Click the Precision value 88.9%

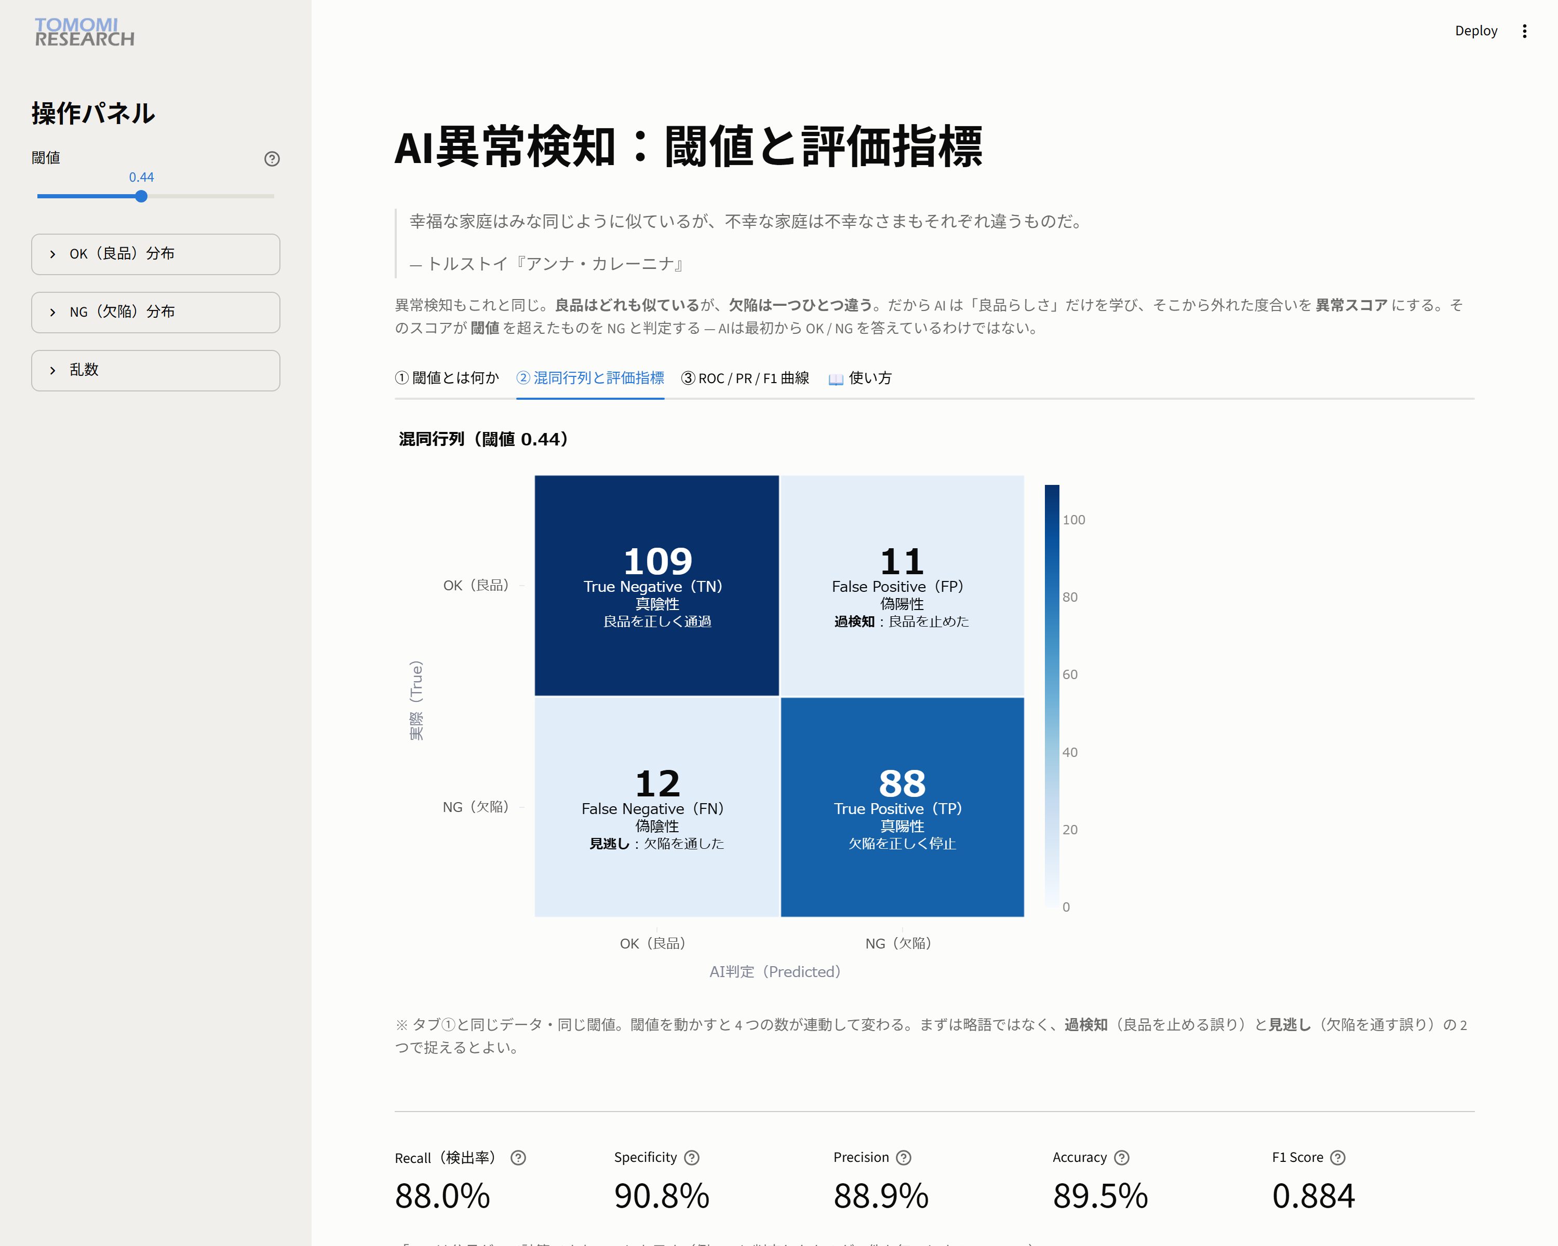coord(881,1196)
